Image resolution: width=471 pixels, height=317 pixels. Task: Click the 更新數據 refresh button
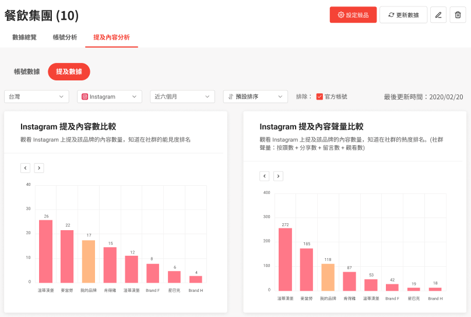click(403, 15)
